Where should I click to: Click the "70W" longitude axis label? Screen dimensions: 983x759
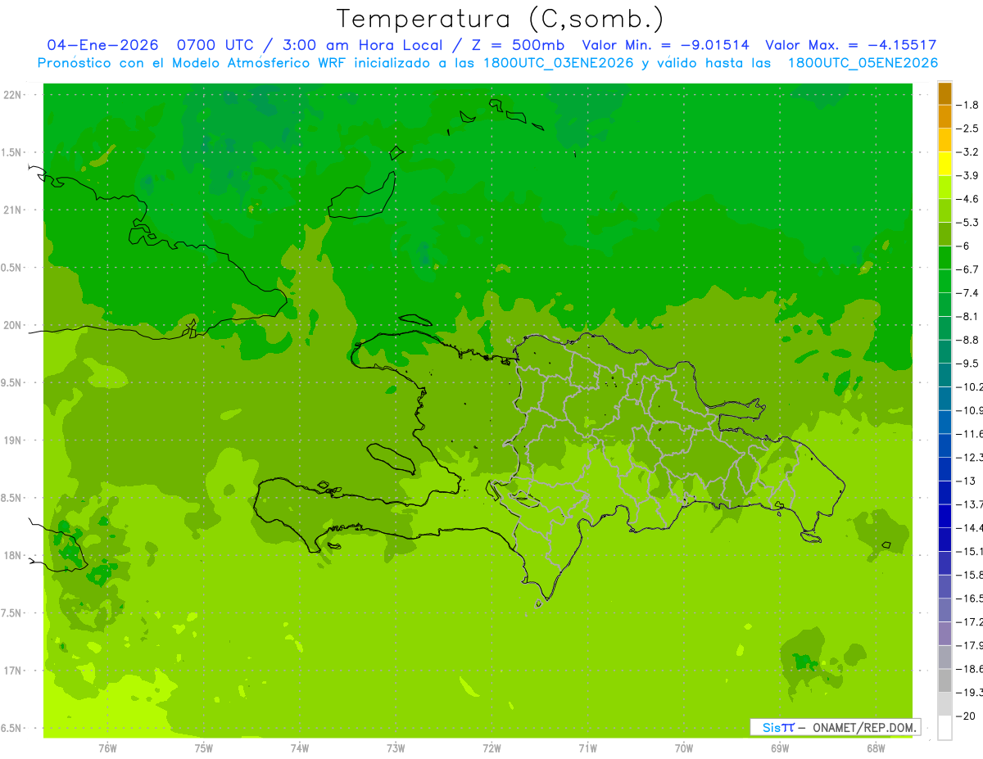[684, 748]
